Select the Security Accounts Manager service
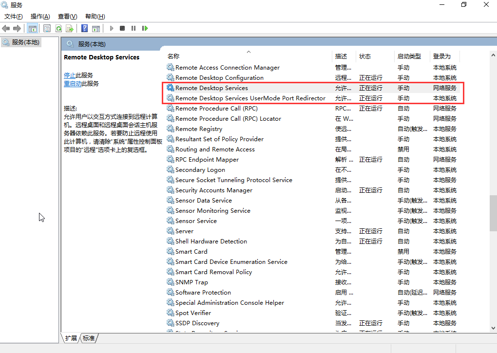 (312, 190)
